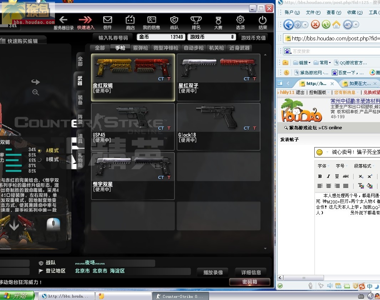Align text right in post editor
Image resolution: width=380 pixels, height=300 pixels.
tap(337, 186)
